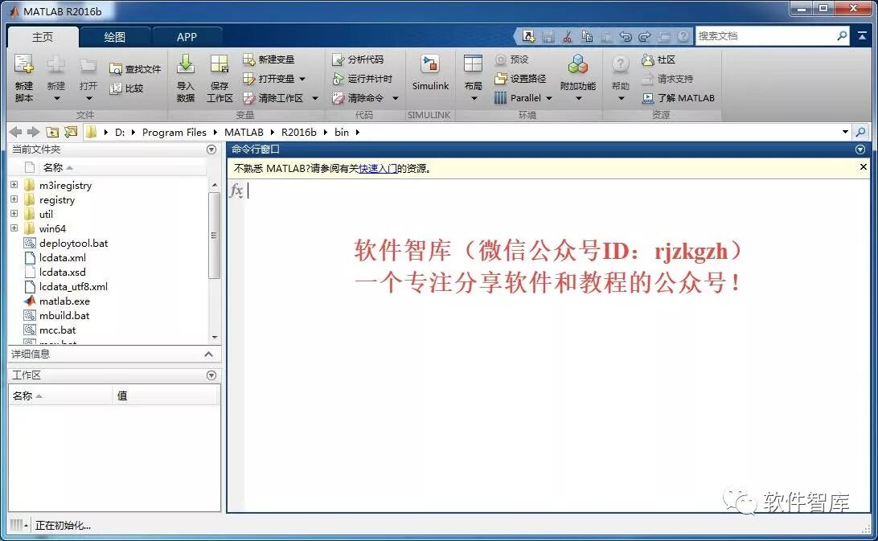The height and width of the screenshot is (541, 878).
Task: Go back with the address bar back arrow
Action: (16, 132)
